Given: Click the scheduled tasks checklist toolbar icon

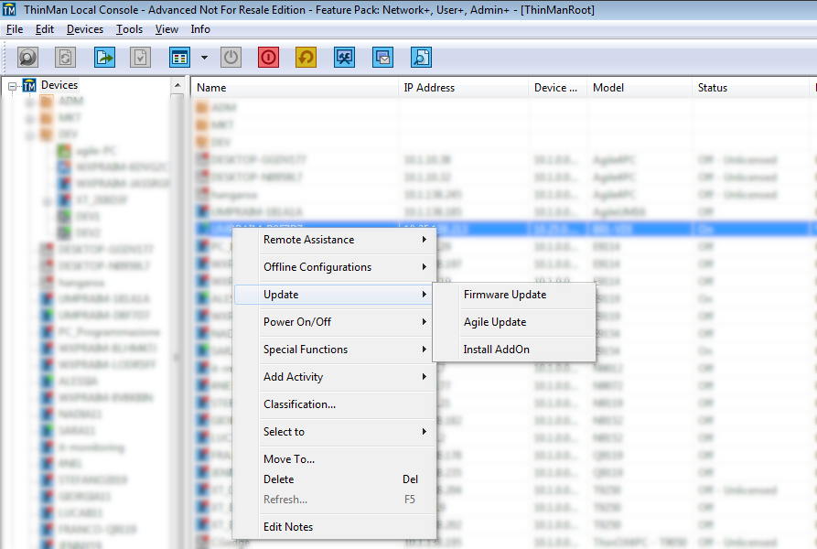Looking at the screenshot, I should pos(139,57).
